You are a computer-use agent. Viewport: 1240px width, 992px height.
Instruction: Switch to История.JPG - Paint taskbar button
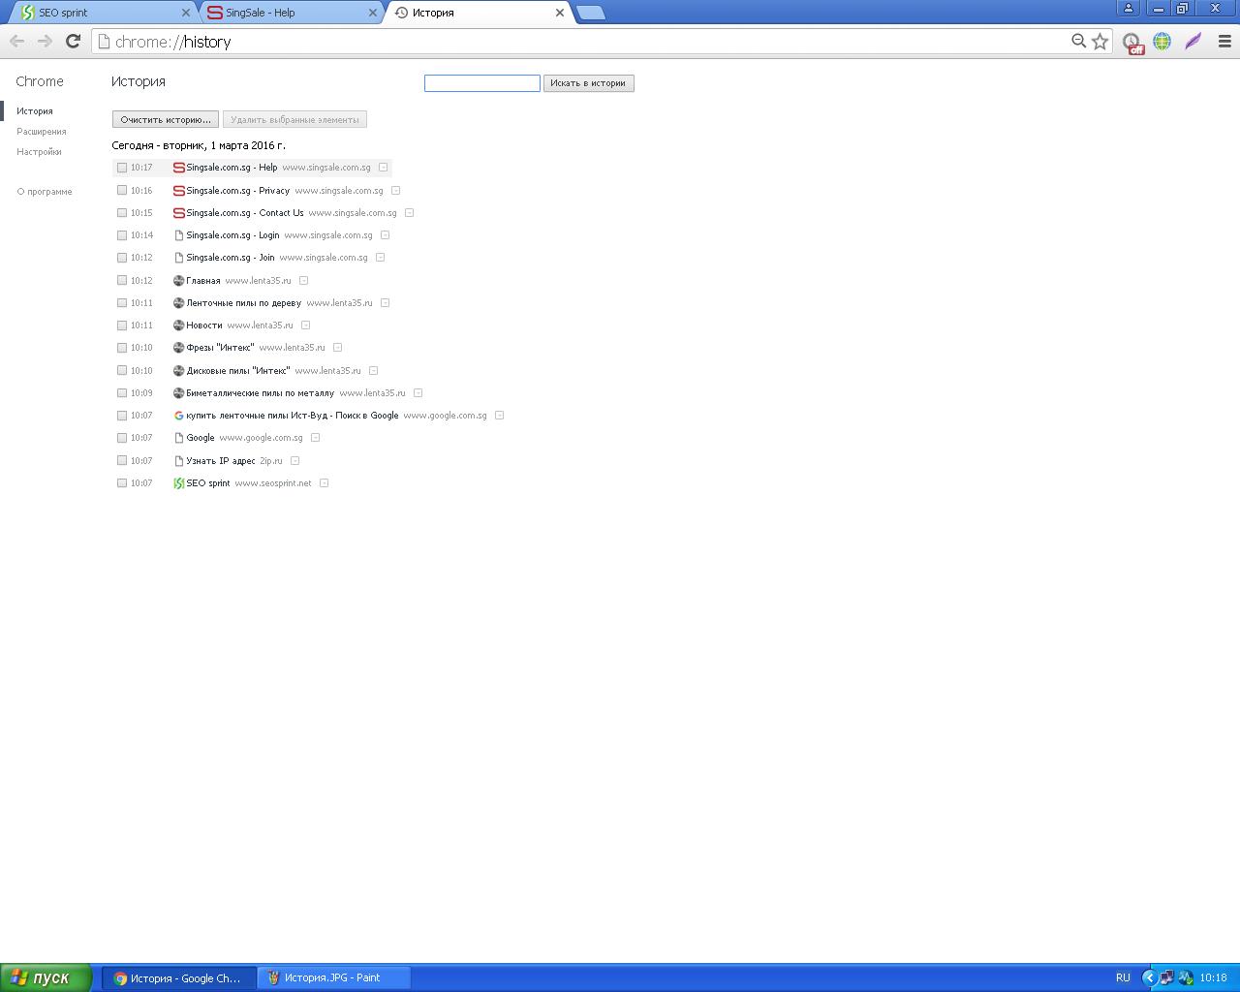[334, 978]
